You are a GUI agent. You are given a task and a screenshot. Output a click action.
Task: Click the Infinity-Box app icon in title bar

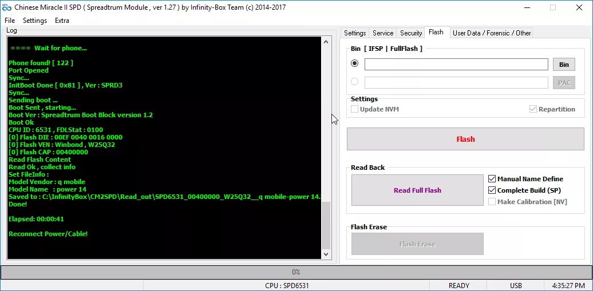tap(6, 7)
